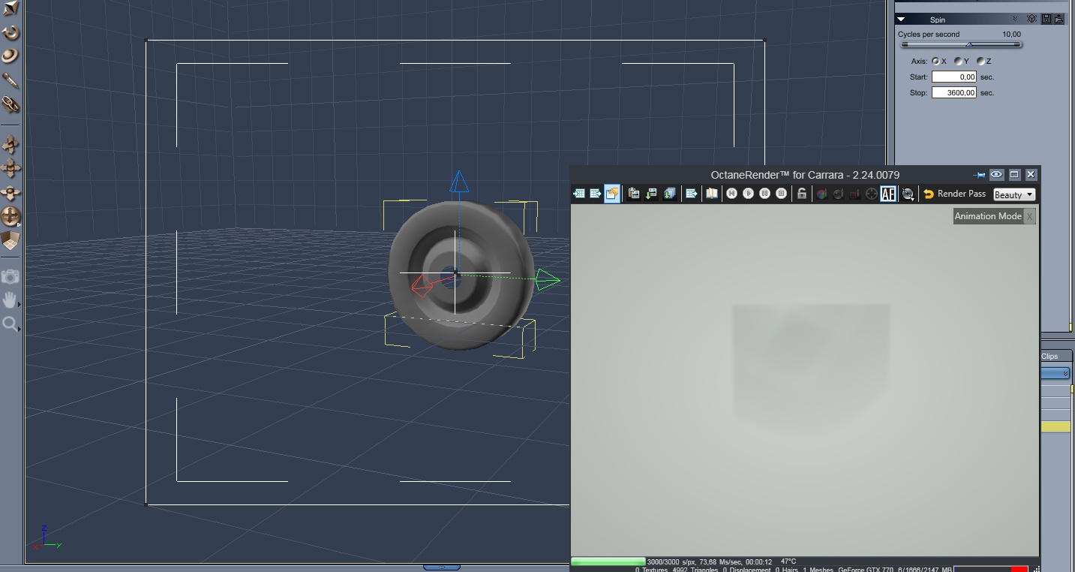Click the yellow undo arrow by Render Pass

pos(929,194)
